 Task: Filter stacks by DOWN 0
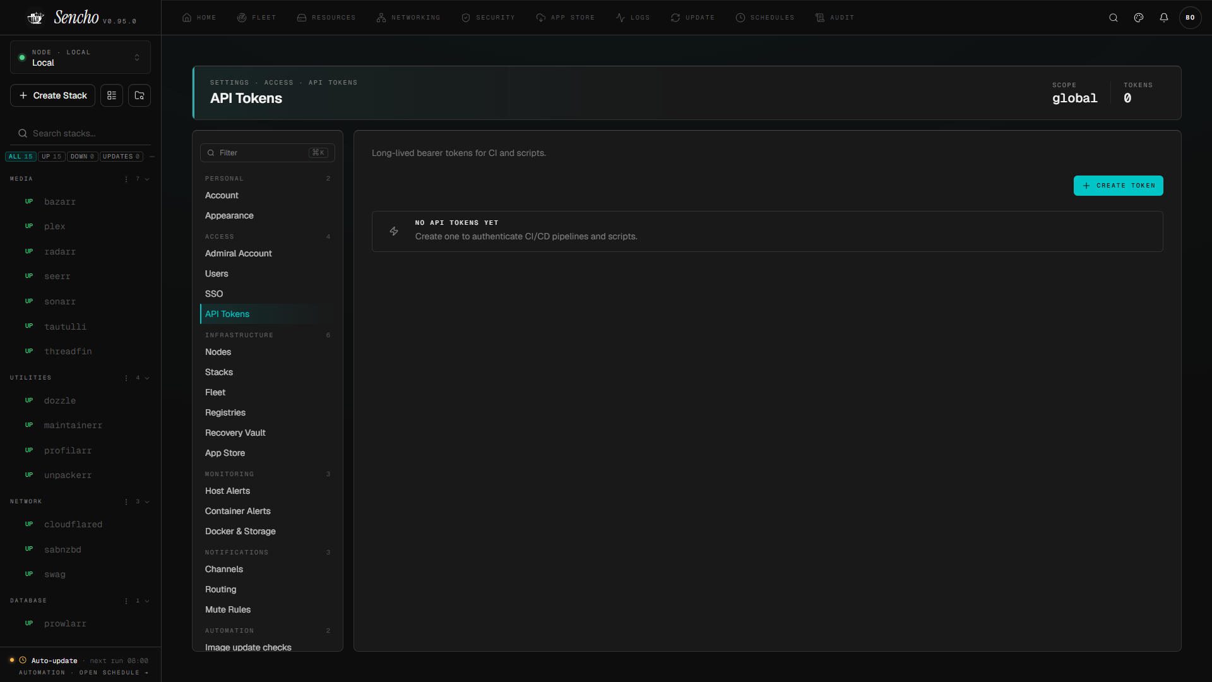pos(83,157)
